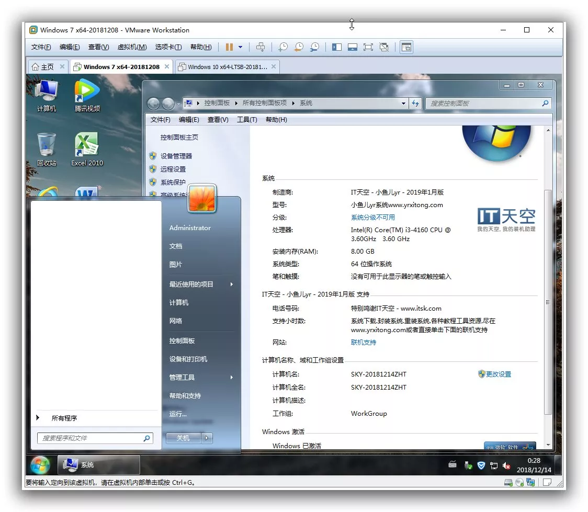The width and height of the screenshot is (588, 512).
Task: Click the 关机 button
Action: [x=184, y=438]
